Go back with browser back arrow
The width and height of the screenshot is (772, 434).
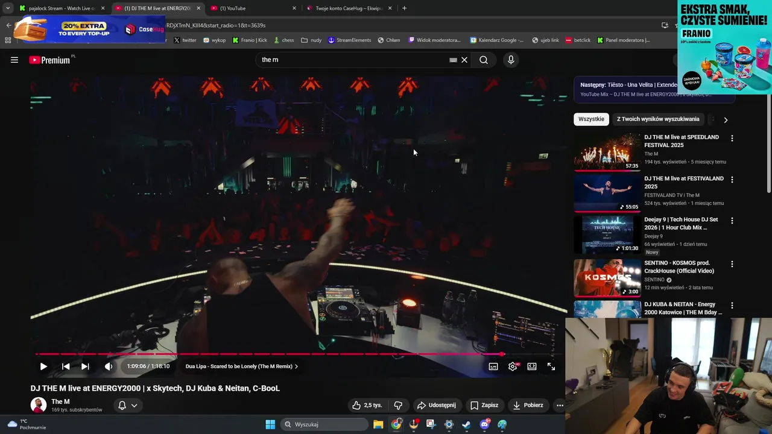tap(8, 25)
